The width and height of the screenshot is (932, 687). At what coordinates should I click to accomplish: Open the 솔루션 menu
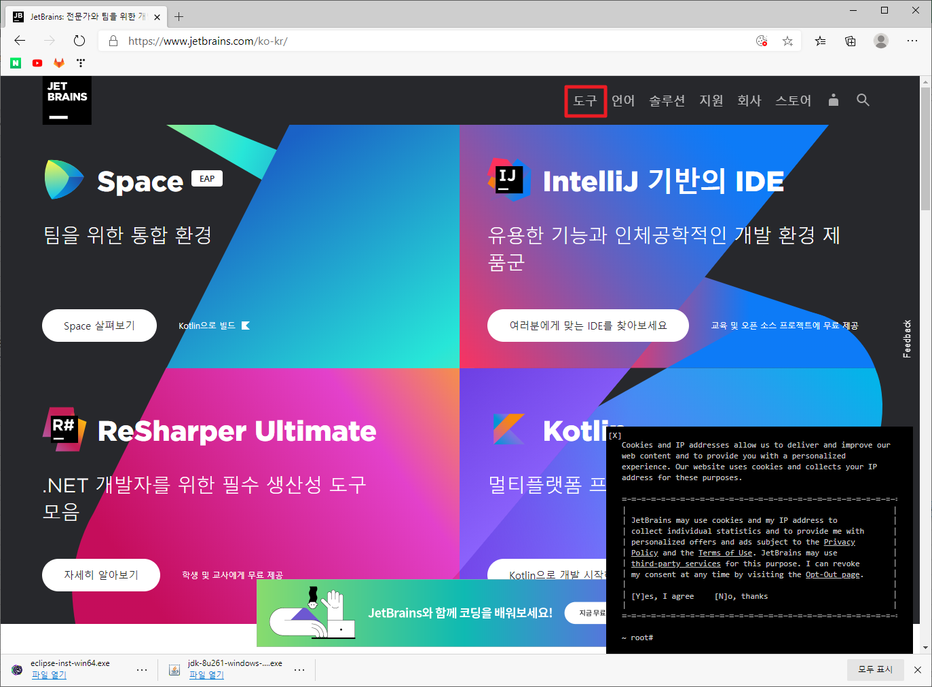[x=667, y=101]
